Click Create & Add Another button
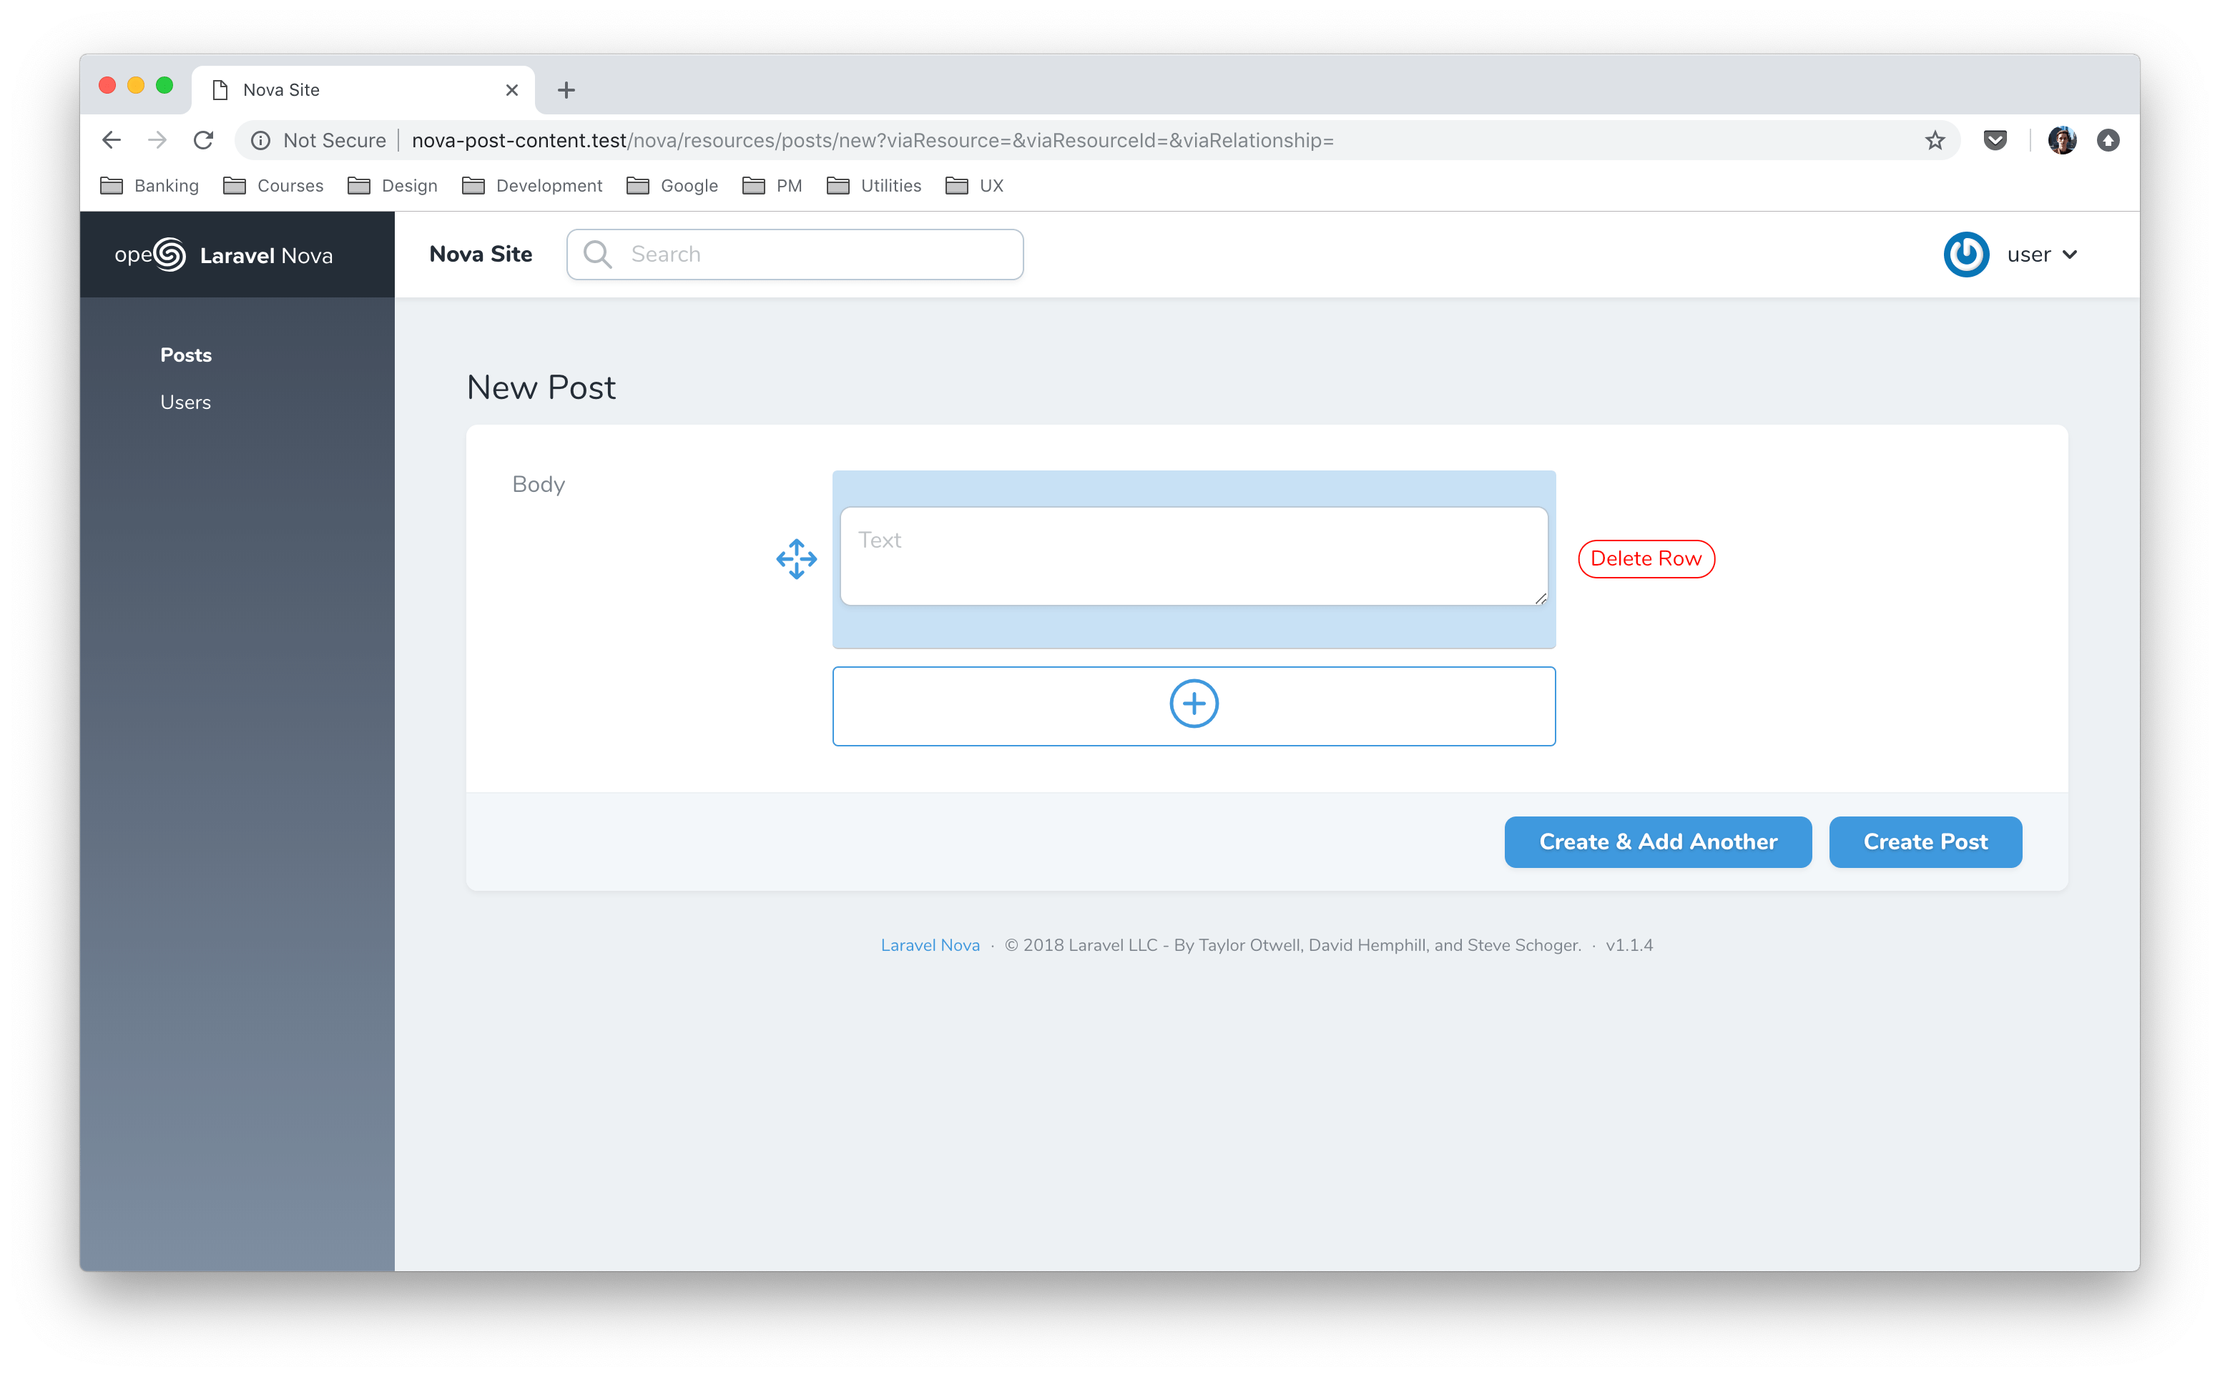This screenshot has height=1377, width=2220. click(x=1657, y=841)
